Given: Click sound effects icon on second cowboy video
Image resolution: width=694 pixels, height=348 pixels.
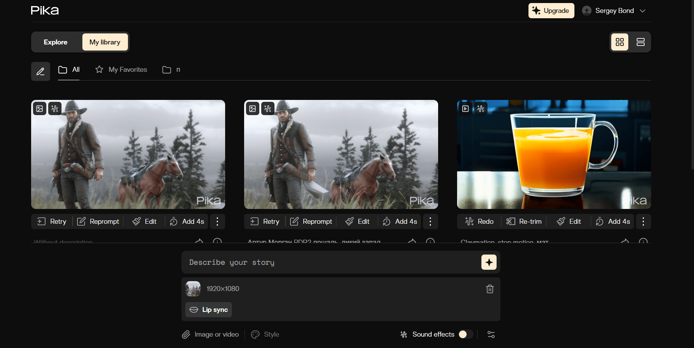Looking at the screenshot, I should tap(268, 109).
